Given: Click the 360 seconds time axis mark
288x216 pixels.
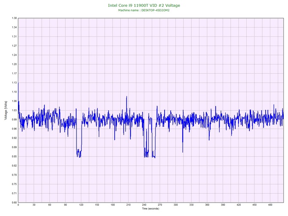Looking at the screenshot, I should point(207,205).
